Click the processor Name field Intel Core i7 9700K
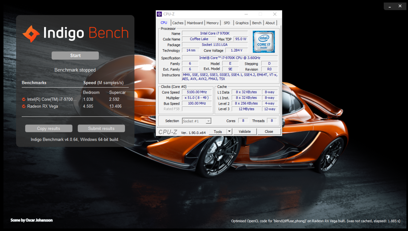The width and height of the screenshot is (408, 231). click(x=215, y=33)
